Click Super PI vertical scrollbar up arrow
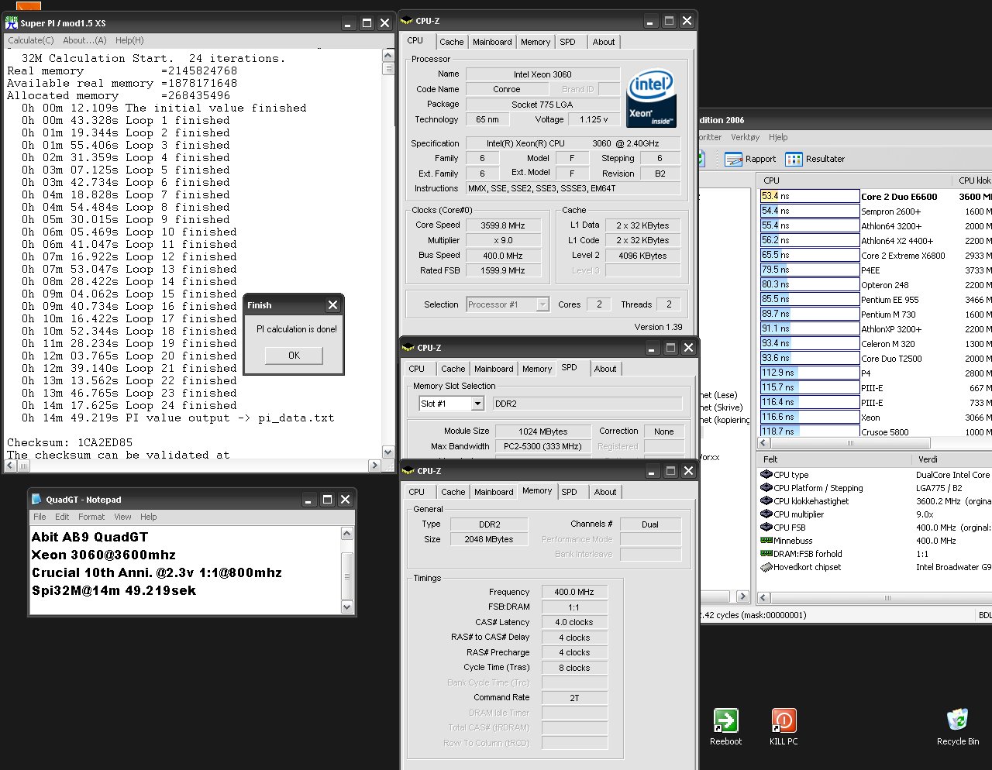 click(x=388, y=56)
